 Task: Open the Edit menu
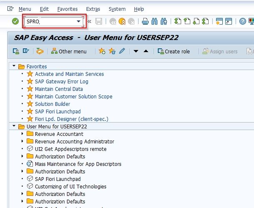pos(44,9)
